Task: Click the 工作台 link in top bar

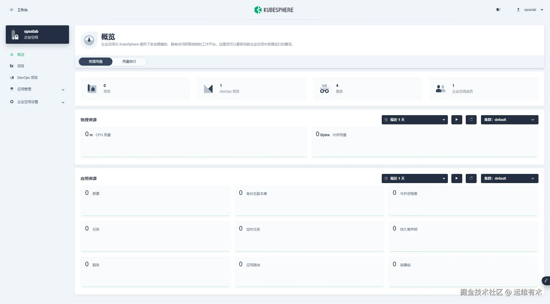Action: pos(22,10)
